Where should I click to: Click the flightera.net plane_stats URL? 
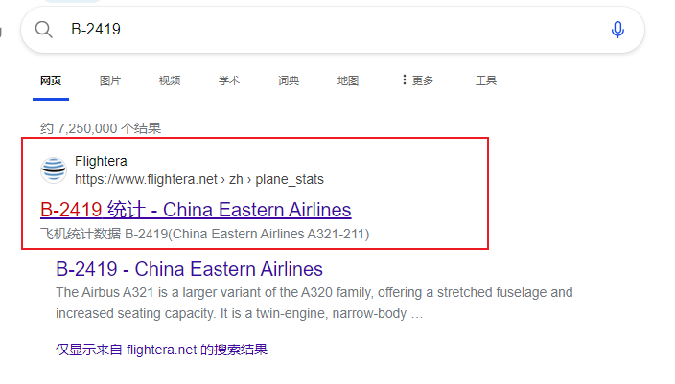(x=199, y=179)
